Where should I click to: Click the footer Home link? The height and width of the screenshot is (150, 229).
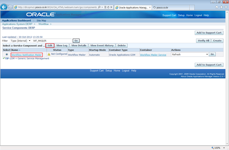click(117, 71)
